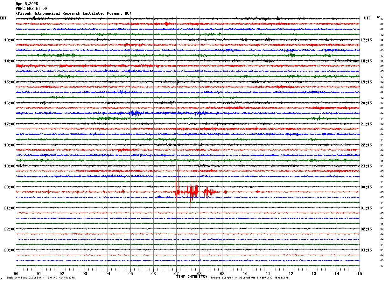
Task: Click the DC column header
Action: pyautogui.click(x=379, y=17)
